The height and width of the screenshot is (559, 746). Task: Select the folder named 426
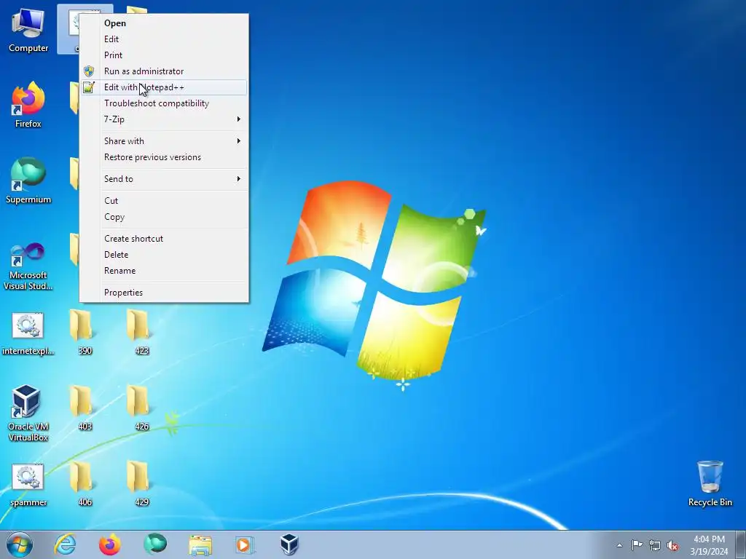(142, 408)
